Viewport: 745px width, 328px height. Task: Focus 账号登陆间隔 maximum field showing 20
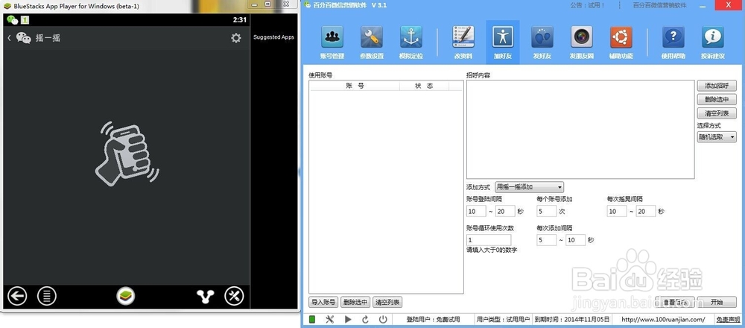click(506, 211)
